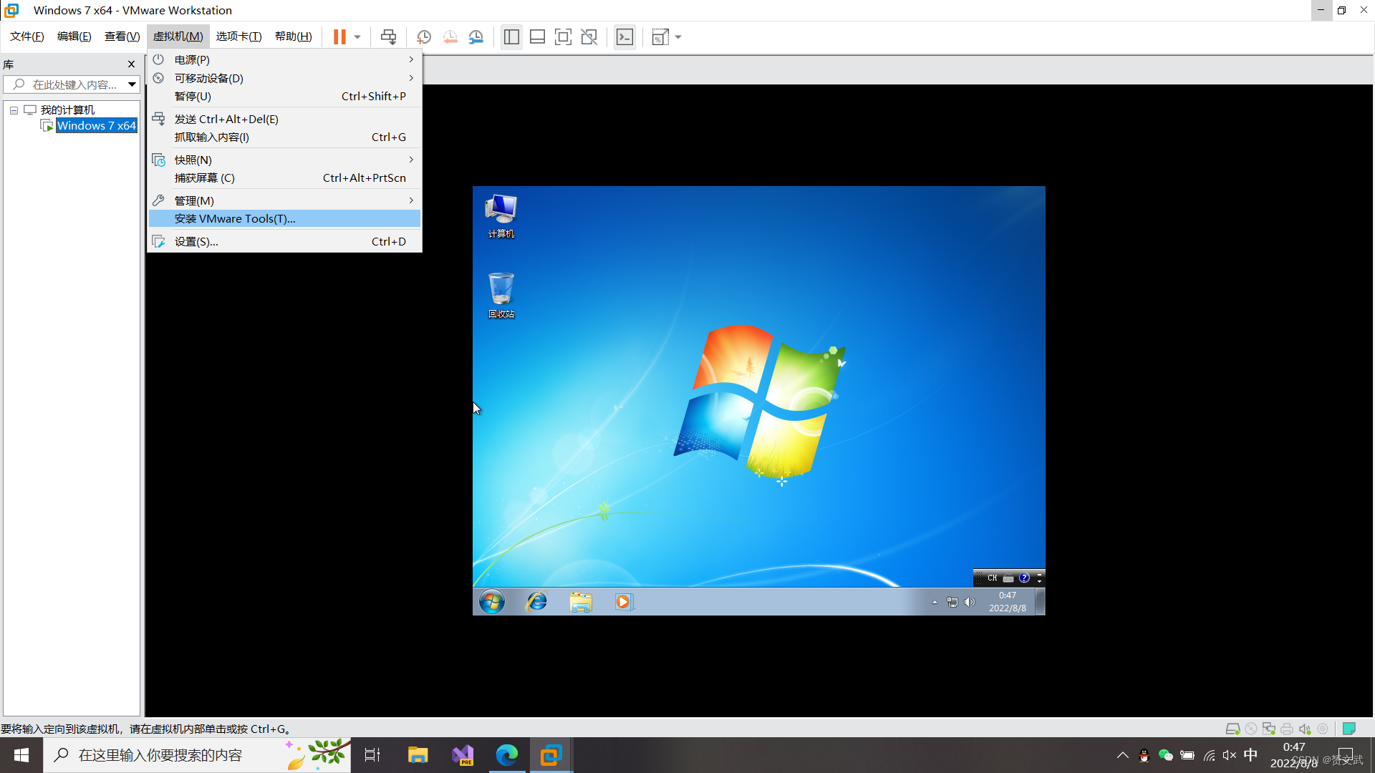Collapse the 我的计算机 tree node
Viewport: 1375px width, 773px height.
[14, 110]
